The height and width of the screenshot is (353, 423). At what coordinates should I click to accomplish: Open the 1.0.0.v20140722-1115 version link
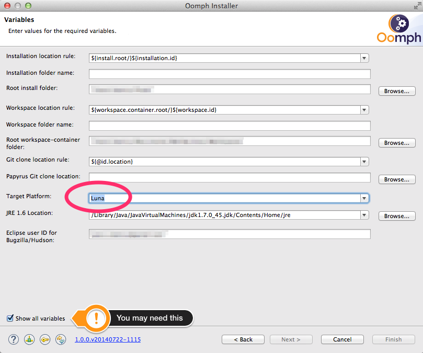108,339
